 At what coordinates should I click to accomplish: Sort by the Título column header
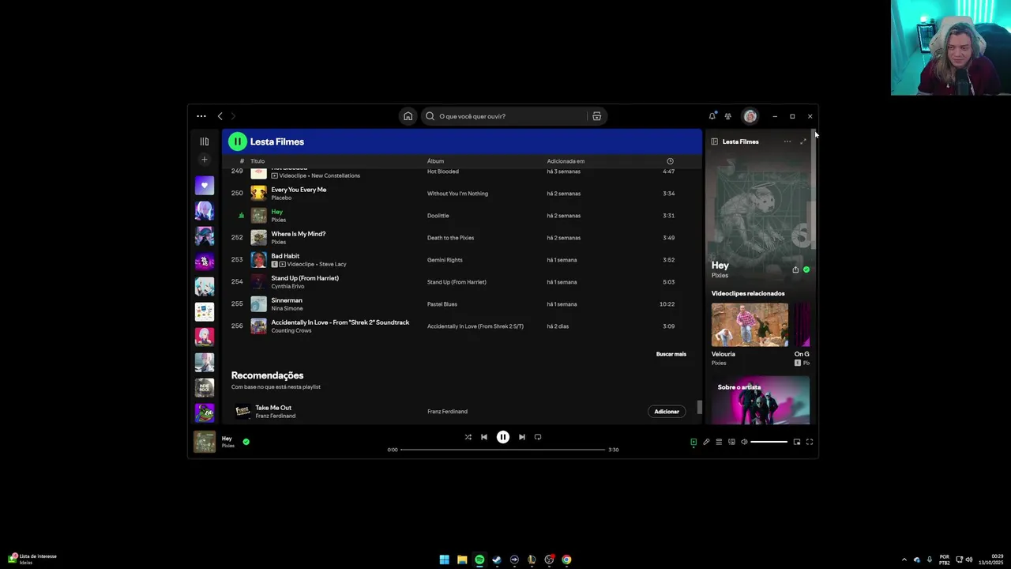(257, 161)
